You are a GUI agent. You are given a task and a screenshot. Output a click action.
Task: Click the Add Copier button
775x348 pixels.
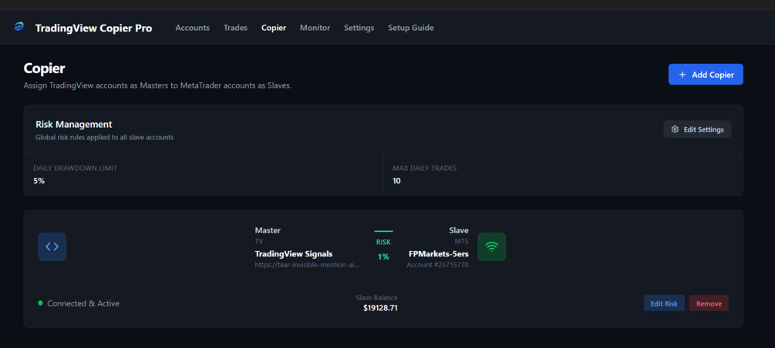tap(706, 75)
